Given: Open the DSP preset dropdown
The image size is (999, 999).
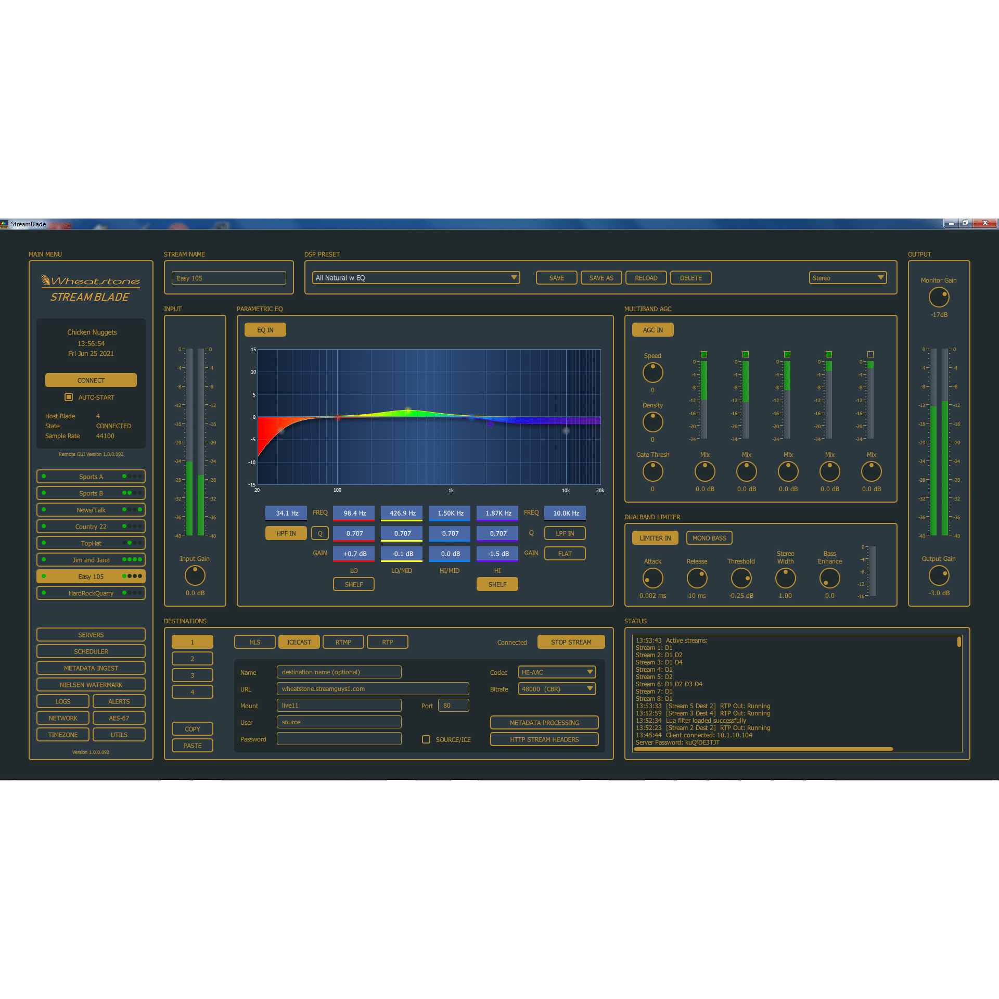Looking at the screenshot, I should tap(416, 278).
